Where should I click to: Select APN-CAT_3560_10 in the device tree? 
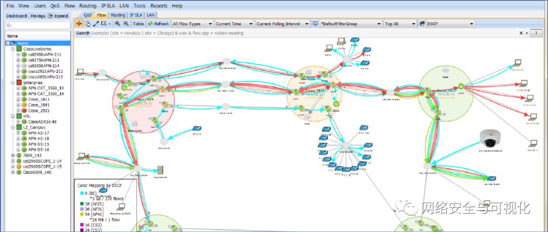(x=46, y=88)
